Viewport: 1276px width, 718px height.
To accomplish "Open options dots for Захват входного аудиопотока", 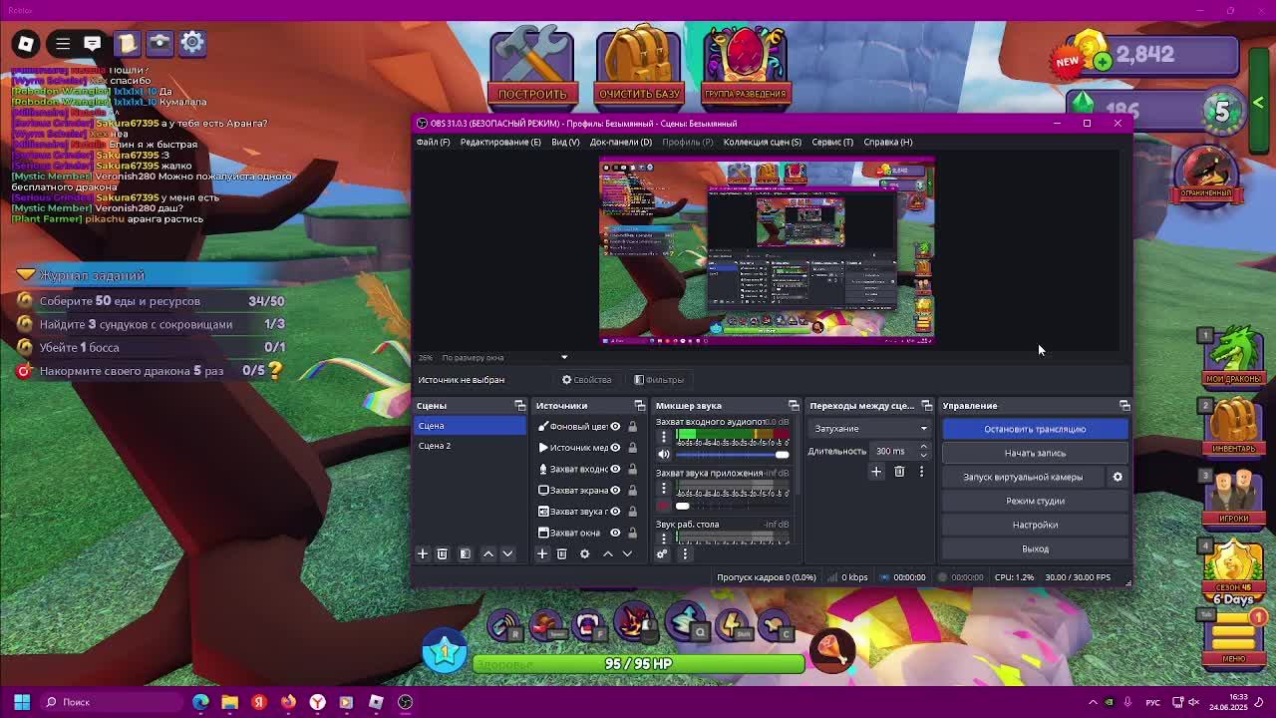I will click(664, 437).
